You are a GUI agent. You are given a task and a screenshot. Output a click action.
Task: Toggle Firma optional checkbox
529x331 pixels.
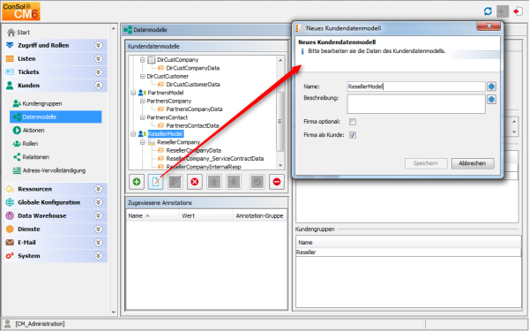[x=353, y=122]
